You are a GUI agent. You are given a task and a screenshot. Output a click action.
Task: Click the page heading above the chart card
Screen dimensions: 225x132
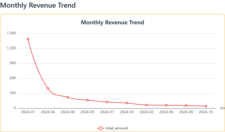pyautogui.click(x=38, y=5)
